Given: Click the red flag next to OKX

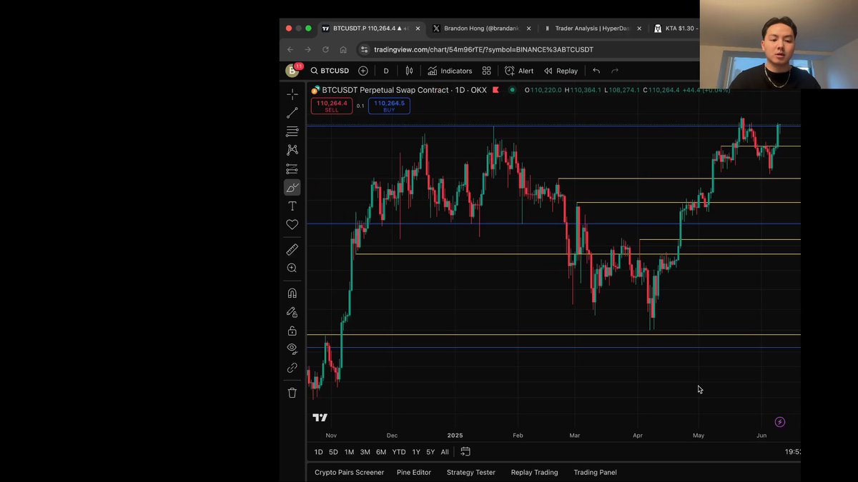Looking at the screenshot, I should pyautogui.click(x=495, y=90).
